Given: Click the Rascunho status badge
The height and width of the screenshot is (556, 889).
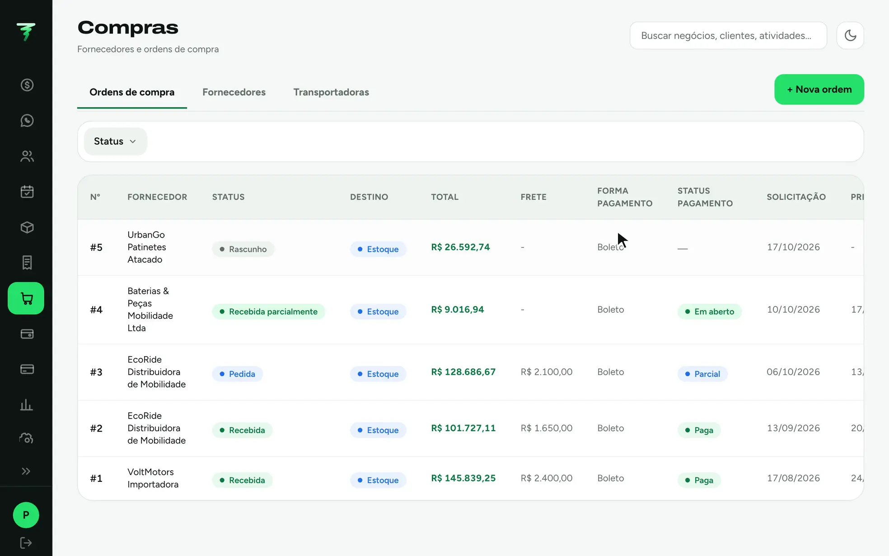Looking at the screenshot, I should tap(243, 249).
